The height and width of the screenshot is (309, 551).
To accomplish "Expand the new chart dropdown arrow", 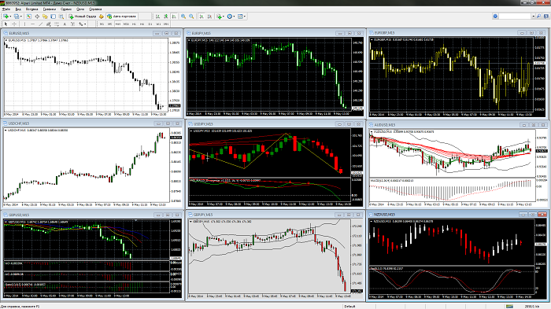I will (10, 17).
